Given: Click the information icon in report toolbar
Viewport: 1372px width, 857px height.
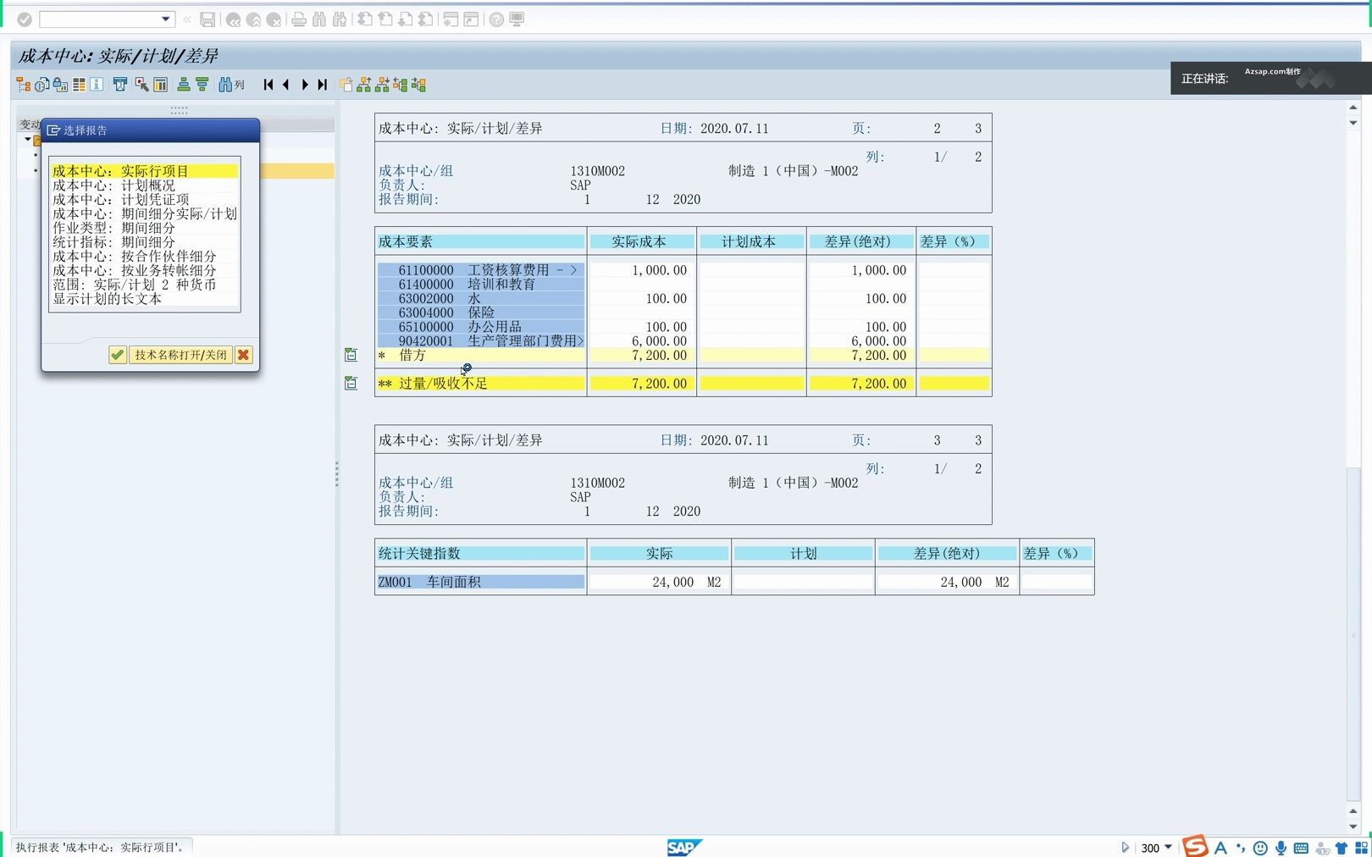Looking at the screenshot, I should (97, 85).
